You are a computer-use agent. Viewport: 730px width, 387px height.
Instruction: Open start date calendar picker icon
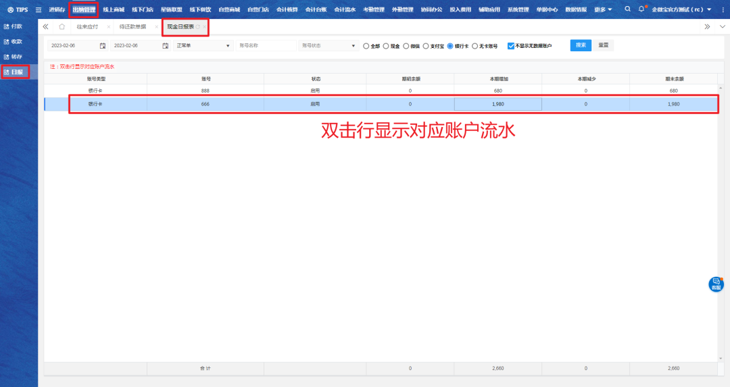(x=103, y=46)
